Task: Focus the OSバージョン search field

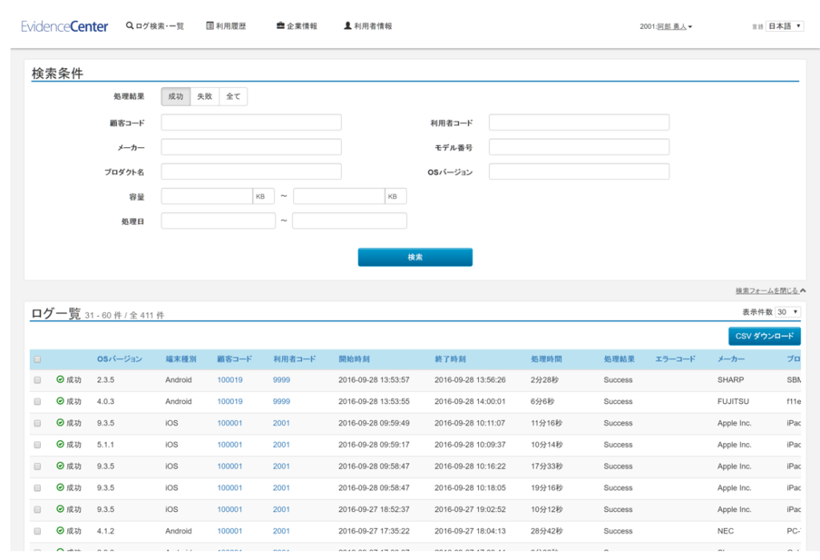Action: point(580,171)
